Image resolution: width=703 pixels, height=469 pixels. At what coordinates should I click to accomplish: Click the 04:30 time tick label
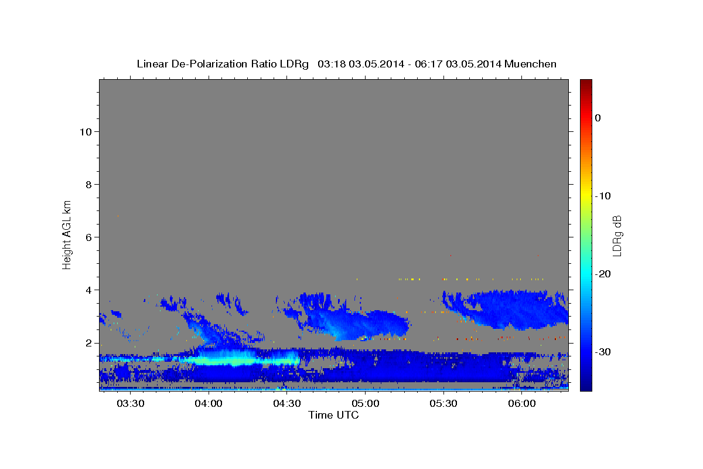pyautogui.click(x=287, y=404)
